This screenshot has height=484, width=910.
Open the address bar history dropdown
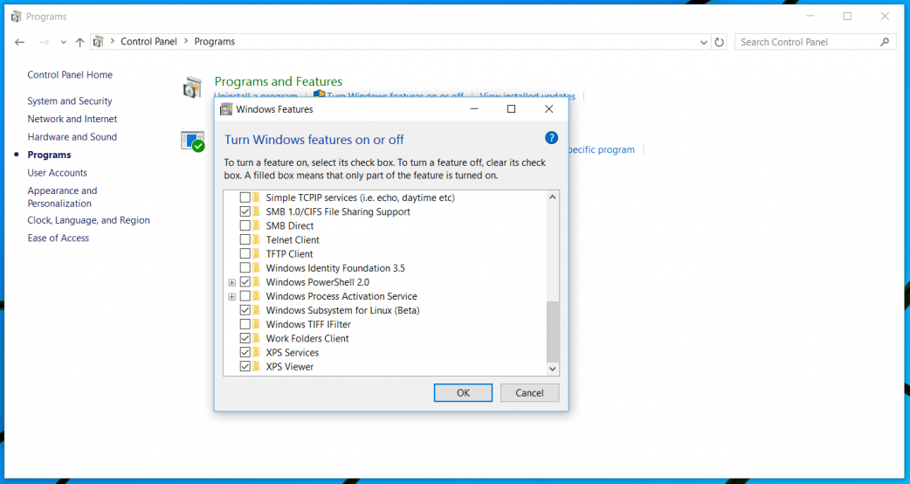tap(705, 42)
